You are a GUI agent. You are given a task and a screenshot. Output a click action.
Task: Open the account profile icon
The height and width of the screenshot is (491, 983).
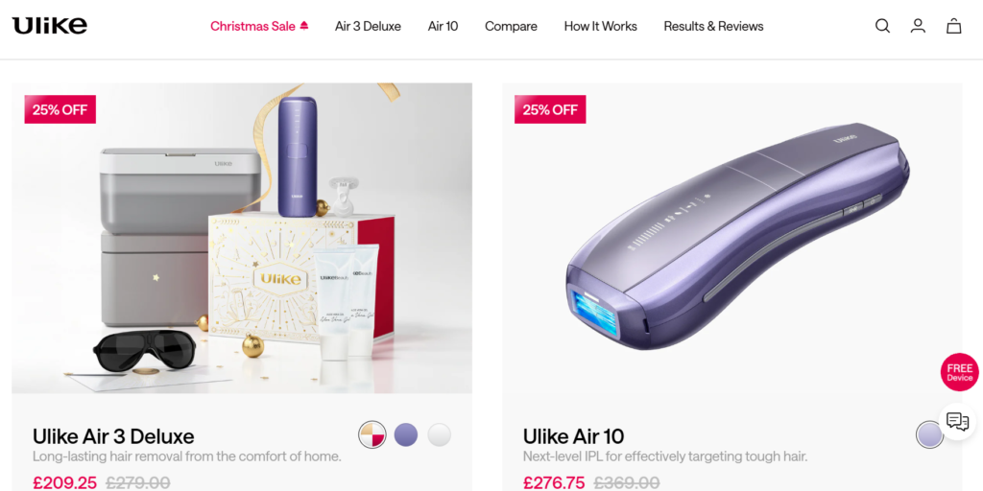(918, 26)
